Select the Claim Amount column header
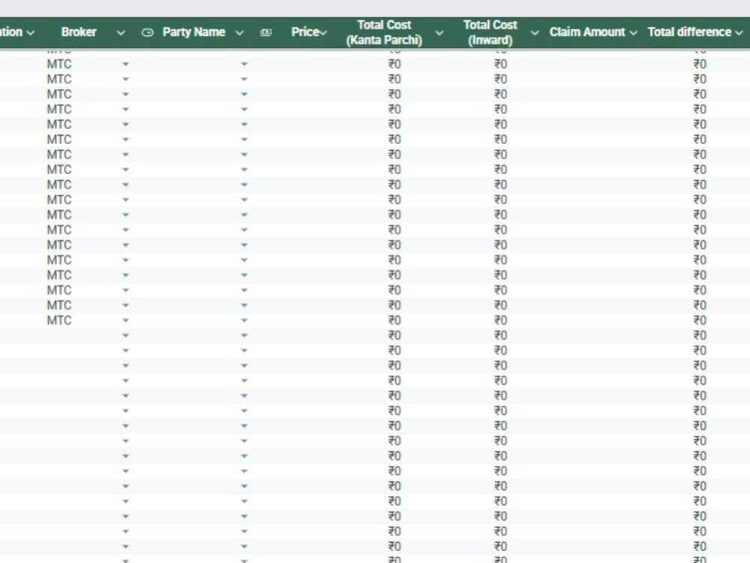Viewport: 750px width, 563px height. [x=587, y=32]
